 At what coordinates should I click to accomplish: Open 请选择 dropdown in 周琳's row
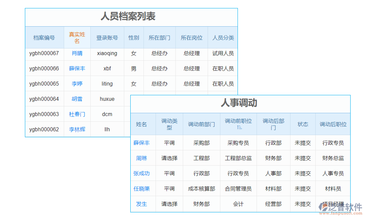coord(169,158)
